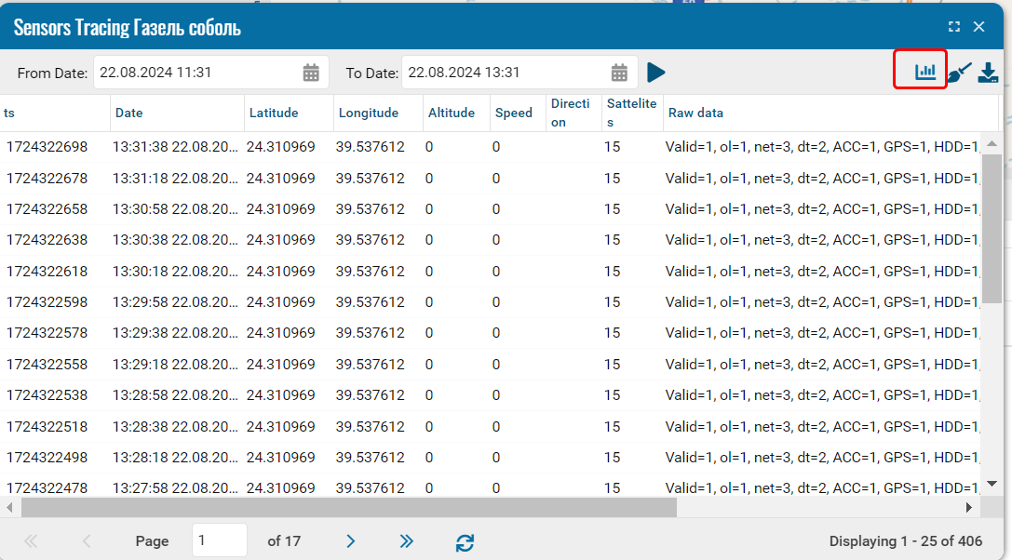Open From Date calendar picker
Screen dimensions: 1012x560
(x=311, y=73)
